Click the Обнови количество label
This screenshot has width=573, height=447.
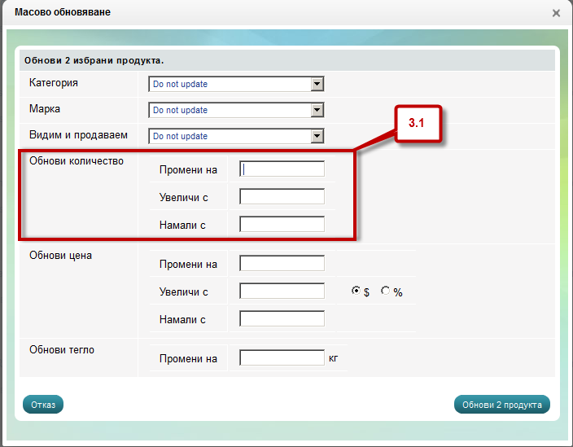point(77,161)
